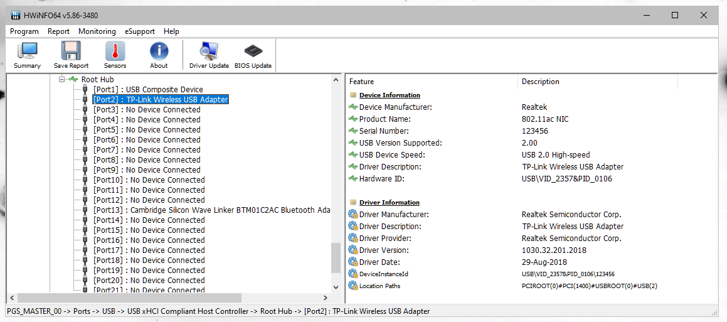Click the gear icon beside Location Paths

(353, 286)
